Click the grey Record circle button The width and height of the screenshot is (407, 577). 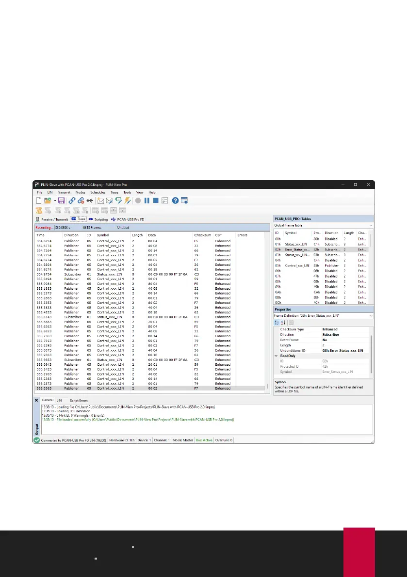pos(138,201)
